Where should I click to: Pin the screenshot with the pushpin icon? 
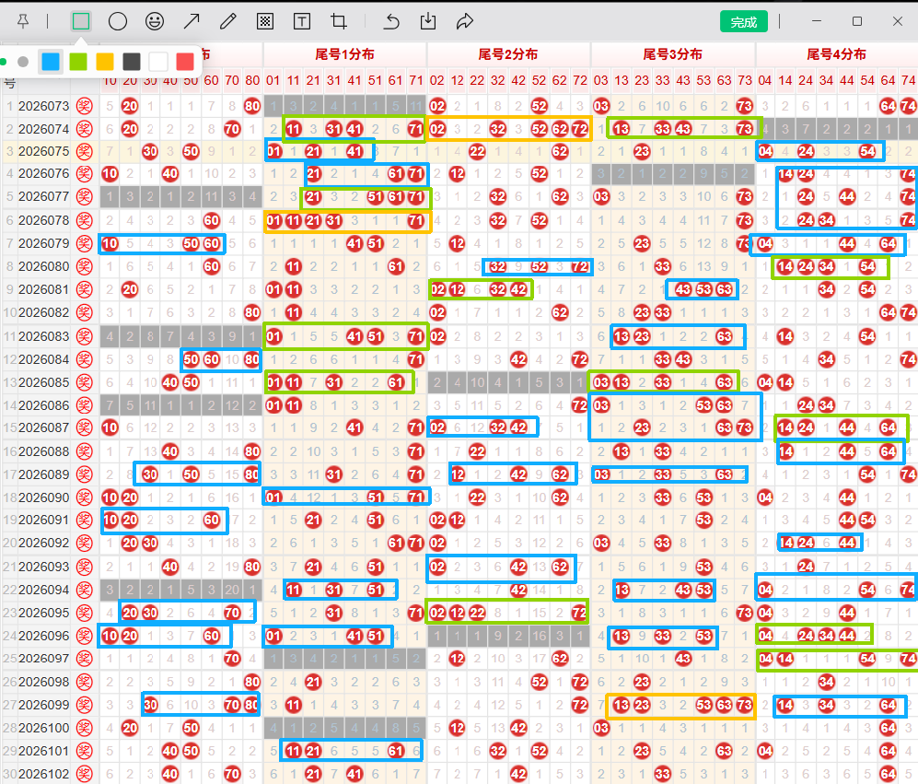point(23,22)
